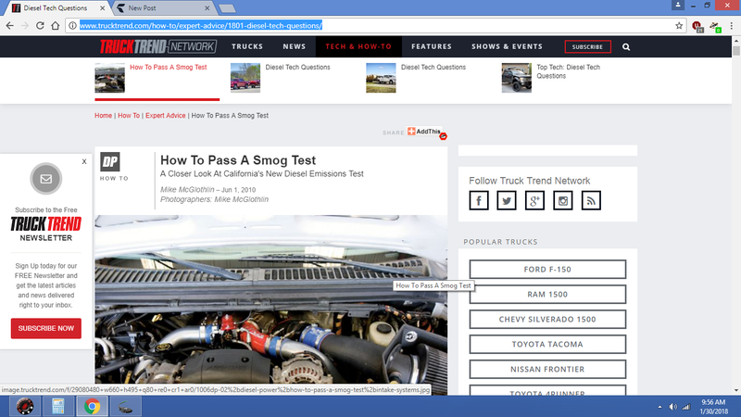
Task: Close the newsletter popup
Action: pyautogui.click(x=84, y=161)
